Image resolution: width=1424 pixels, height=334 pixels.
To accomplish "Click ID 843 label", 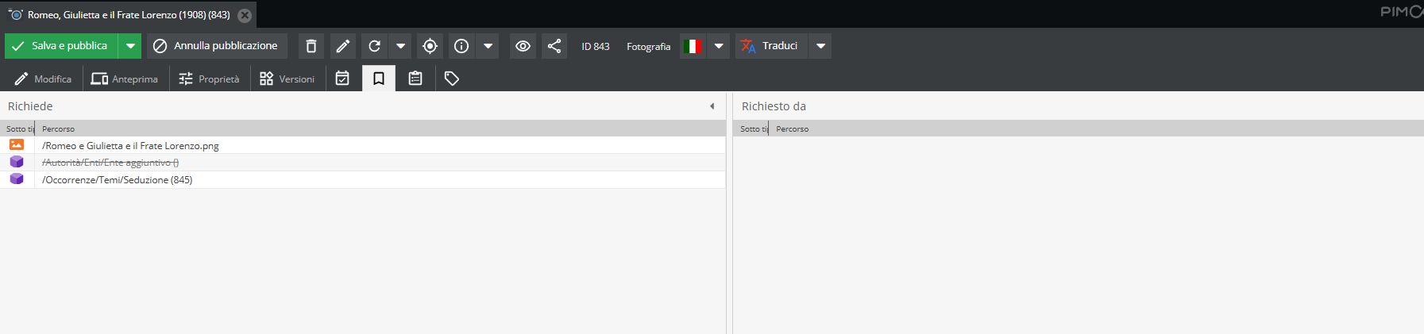I will [596, 47].
